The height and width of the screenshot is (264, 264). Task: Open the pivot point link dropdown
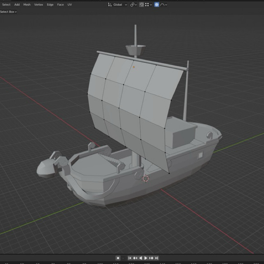[x=134, y=5]
